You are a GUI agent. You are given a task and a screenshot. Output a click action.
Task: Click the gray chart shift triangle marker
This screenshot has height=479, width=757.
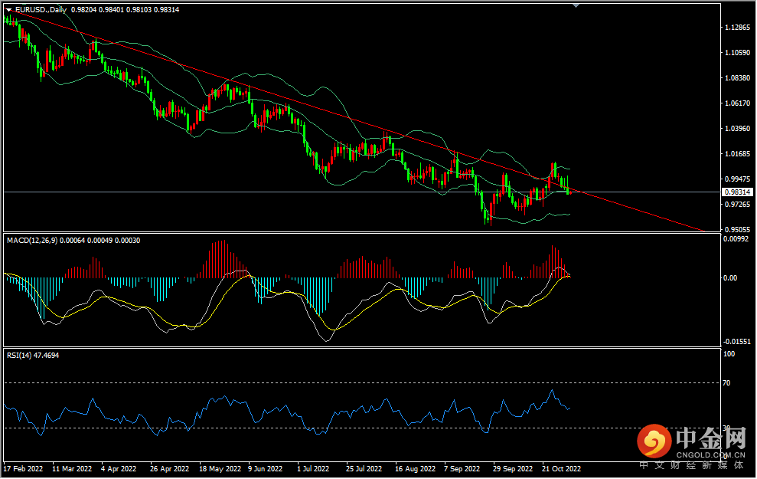point(576,6)
